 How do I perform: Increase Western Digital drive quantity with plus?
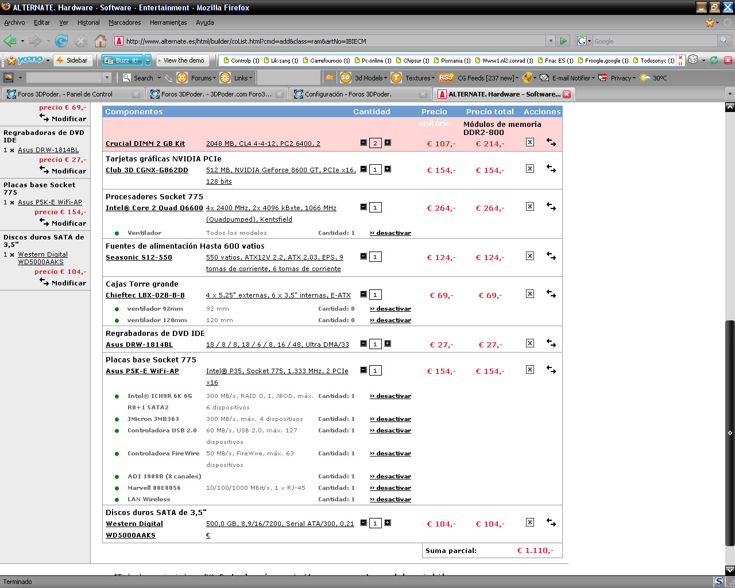pos(388,523)
